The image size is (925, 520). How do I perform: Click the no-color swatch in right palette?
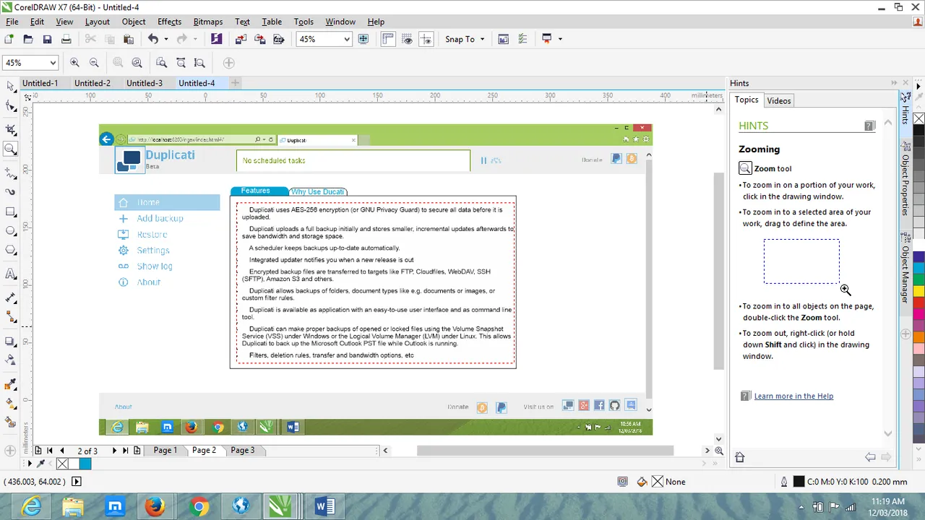pos(918,118)
